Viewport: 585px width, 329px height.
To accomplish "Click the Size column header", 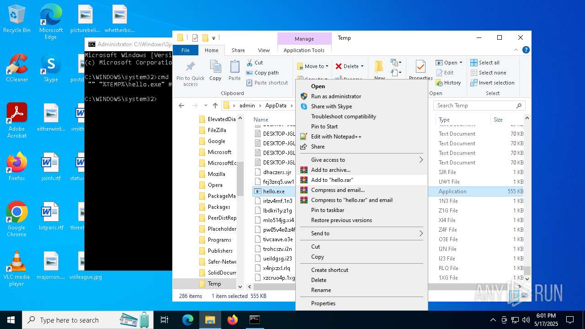I will point(506,120).
